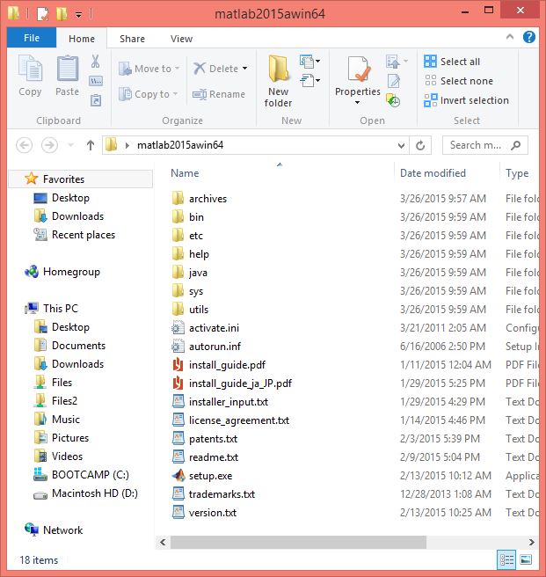Select install_guide.pdf file icon
This screenshot has height=577, width=546.
[178, 365]
